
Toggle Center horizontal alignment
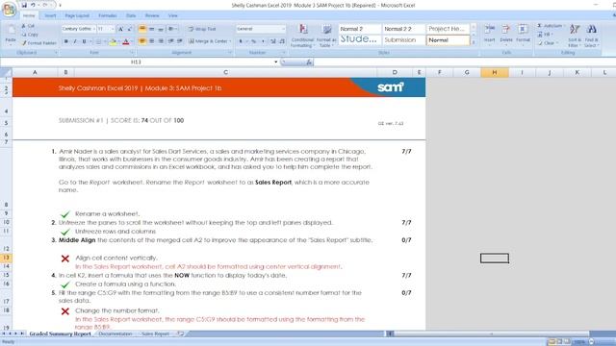[x=152, y=41]
